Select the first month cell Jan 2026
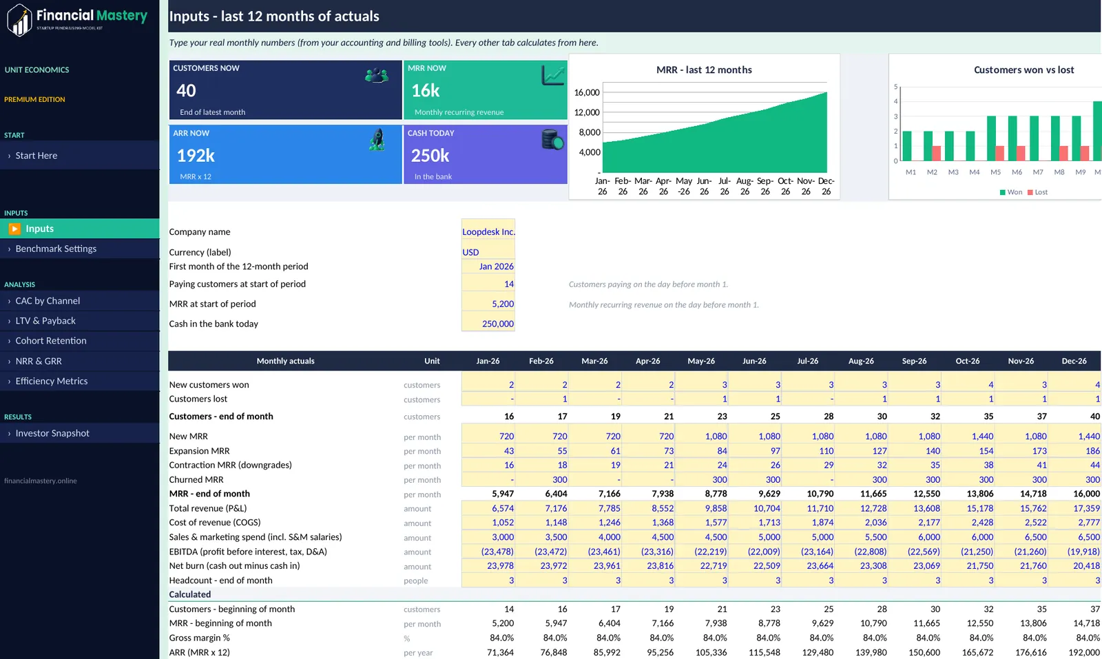 [x=488, y=266]
